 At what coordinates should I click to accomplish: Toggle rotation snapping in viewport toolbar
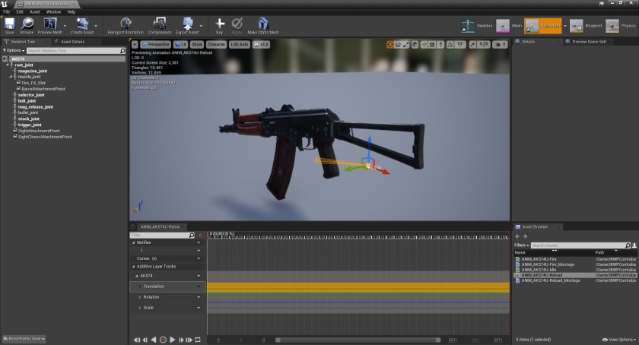tap(449, 45)
